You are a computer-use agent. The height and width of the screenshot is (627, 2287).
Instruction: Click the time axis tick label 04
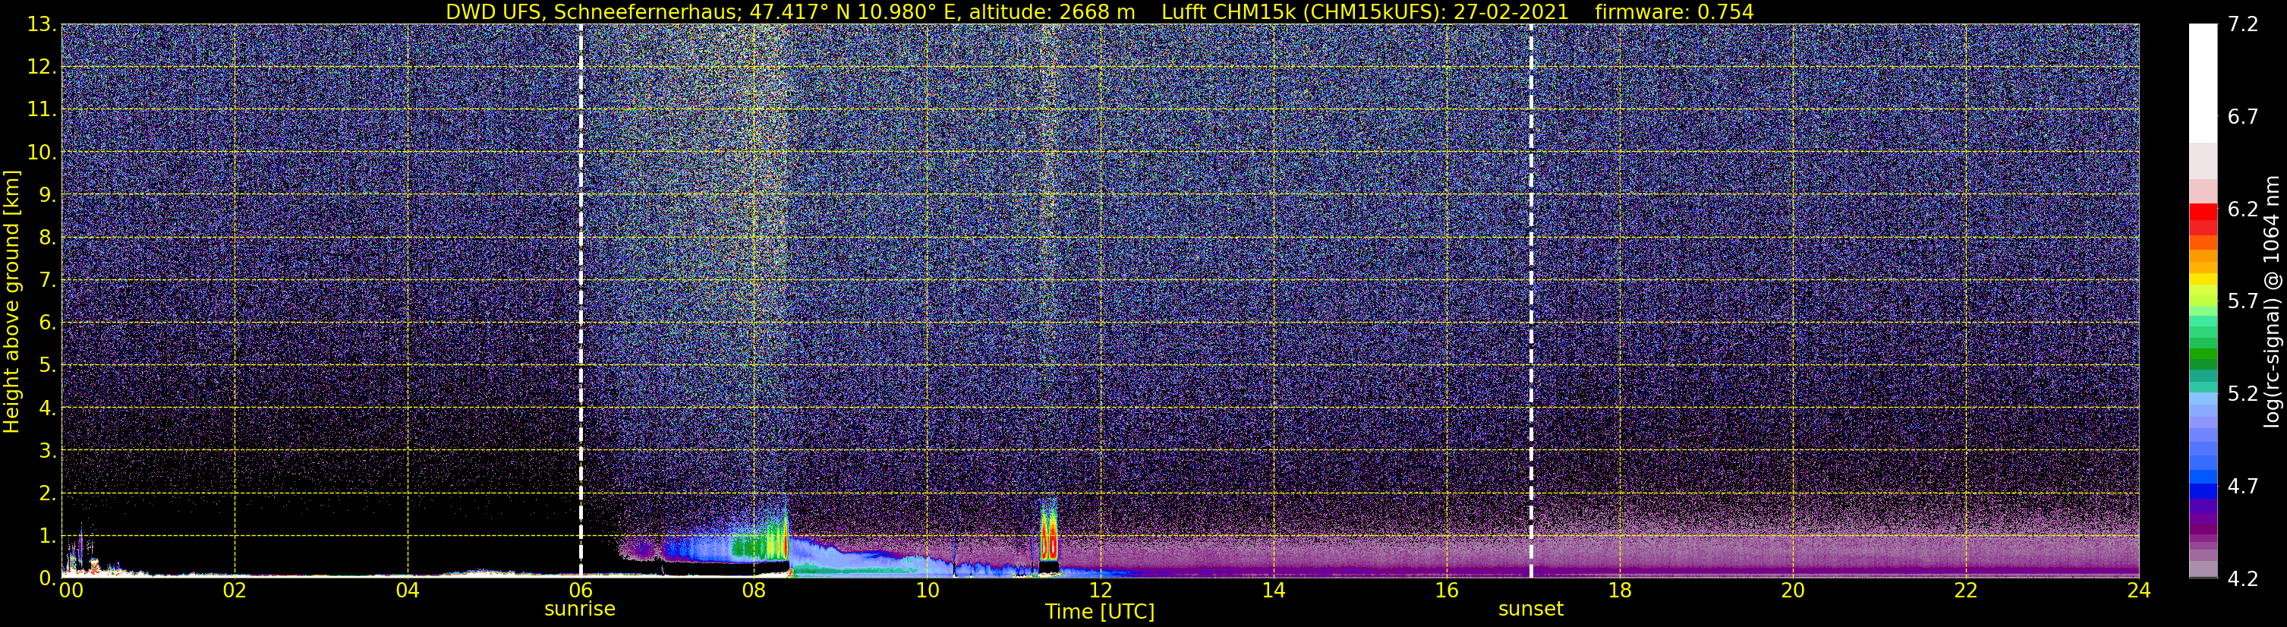[408, 591]
